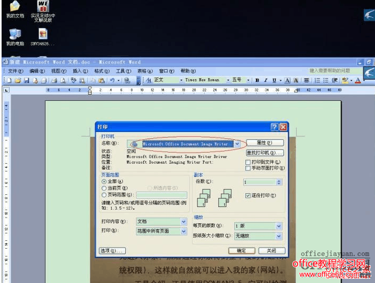
Task: Open the 打印 (Print) 范围中所有页面 dropdown
Action: 184,231
